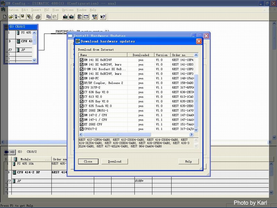Image resolution: width=277 pixels, height=208 pixels.
Task: Toggle the C7 613 V2.0 checkbox
Action: point(81,97)
